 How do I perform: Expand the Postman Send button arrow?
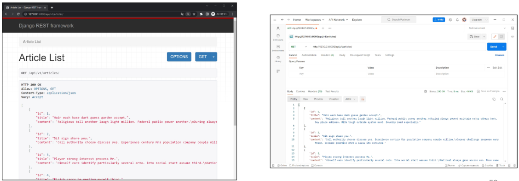[503, 46]
